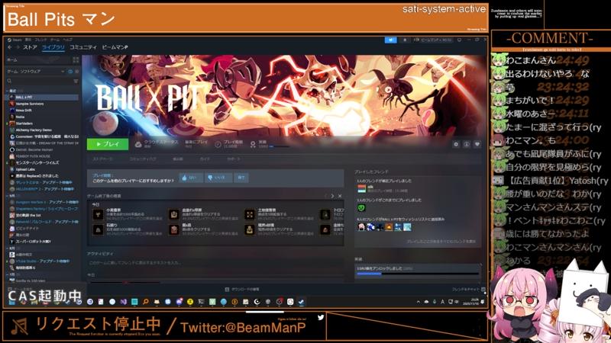Select モンスターハンターワイルズ in library list
This screenshot has height=343, width=611.
tap(43, 162)
